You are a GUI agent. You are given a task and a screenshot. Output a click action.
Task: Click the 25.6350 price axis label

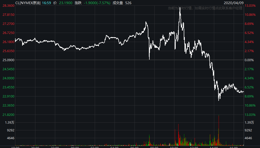coord(8,51)
